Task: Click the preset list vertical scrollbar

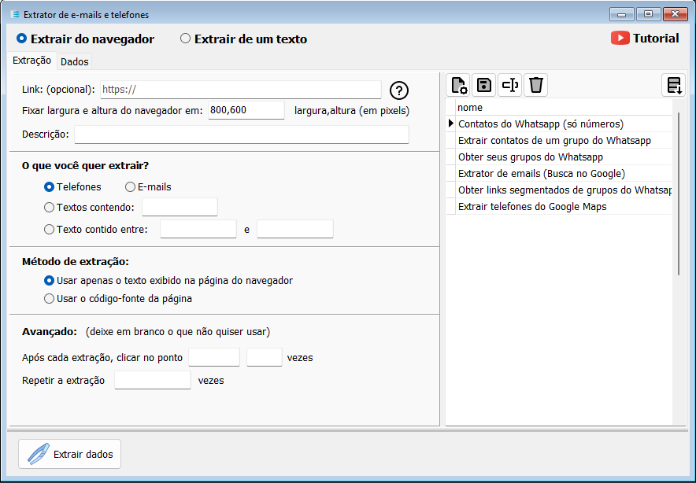Action: pyautogui.click(x=679, y=194)
